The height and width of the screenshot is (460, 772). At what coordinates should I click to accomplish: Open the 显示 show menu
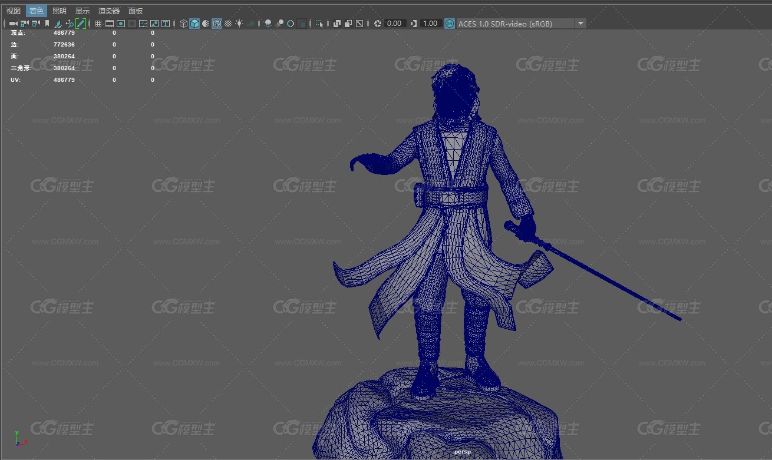point(83,11)
